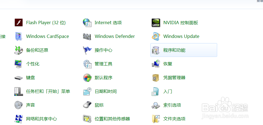The image size is (263, 125).
Task: Click the 鼠标 mouse icon
Action: coord(87,105)
